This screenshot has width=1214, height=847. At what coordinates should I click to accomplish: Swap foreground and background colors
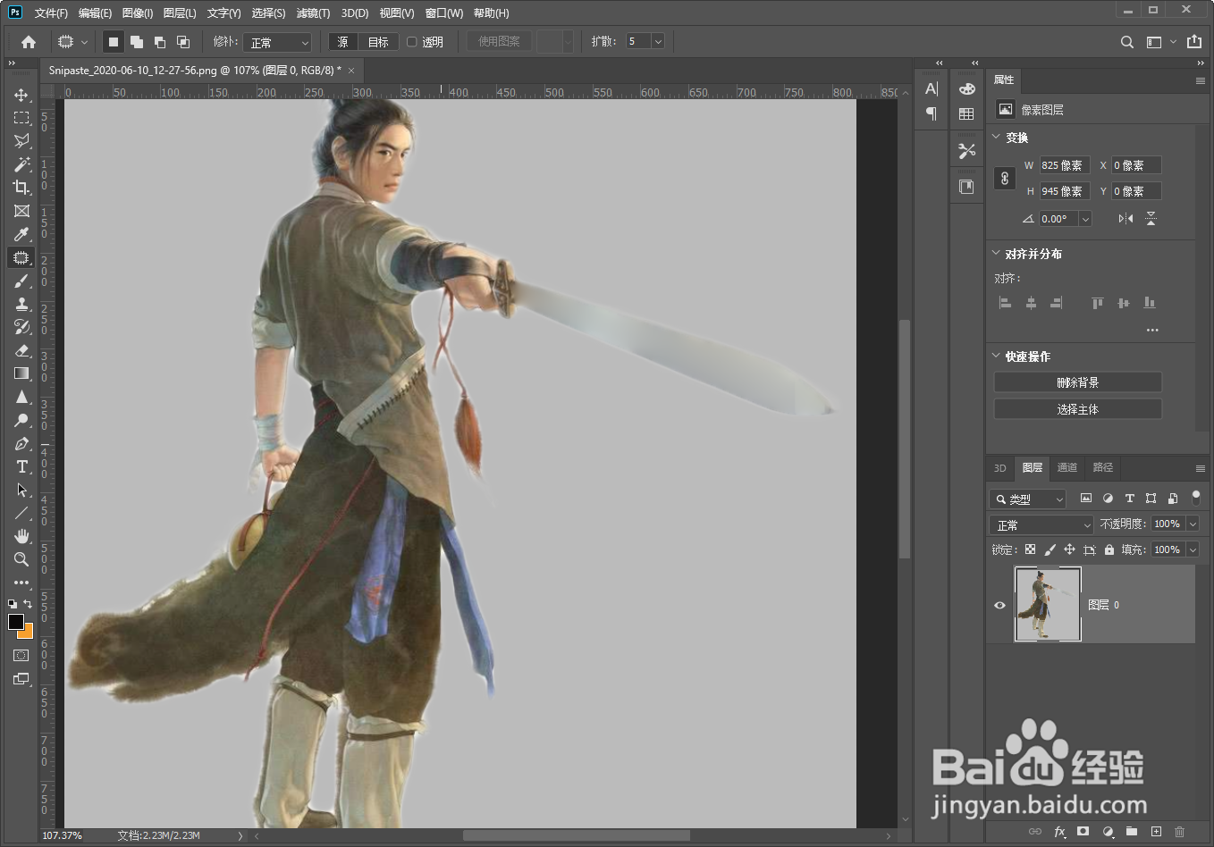pos(28,604)
